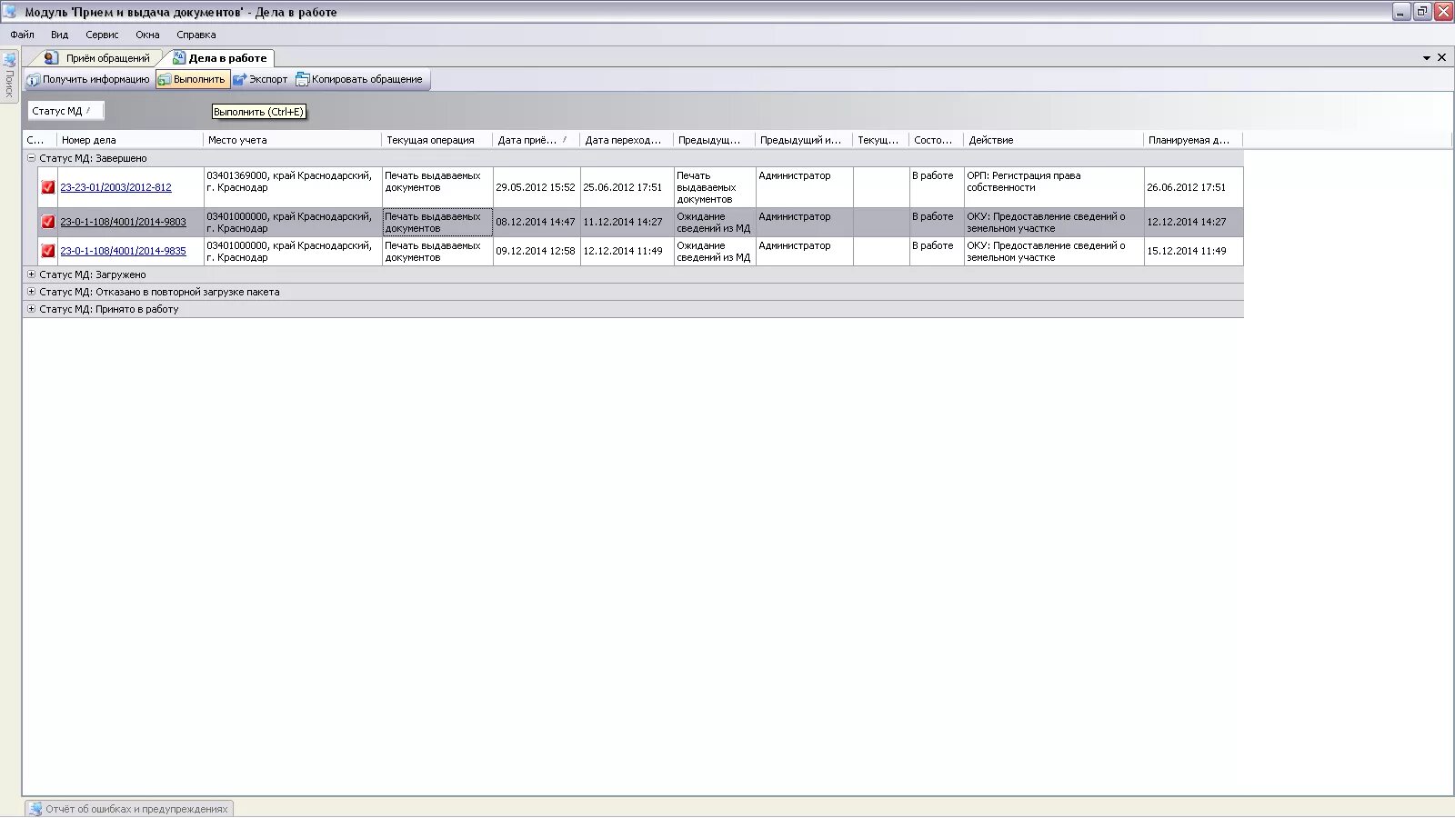Select cell 15.12.2014 11:49
The image size is (1455, 818).
[1193, 251]
